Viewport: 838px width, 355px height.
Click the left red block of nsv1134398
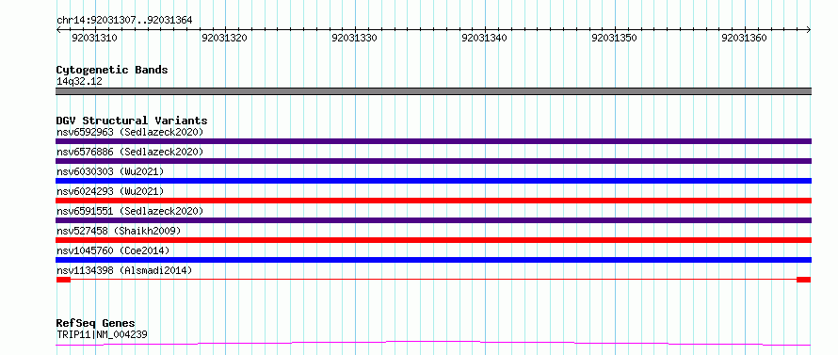tap(63, 280)
